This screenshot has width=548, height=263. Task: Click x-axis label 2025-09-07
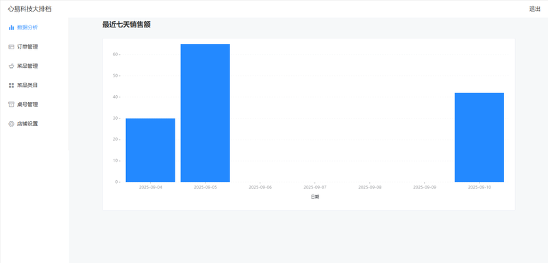(315, 188)
